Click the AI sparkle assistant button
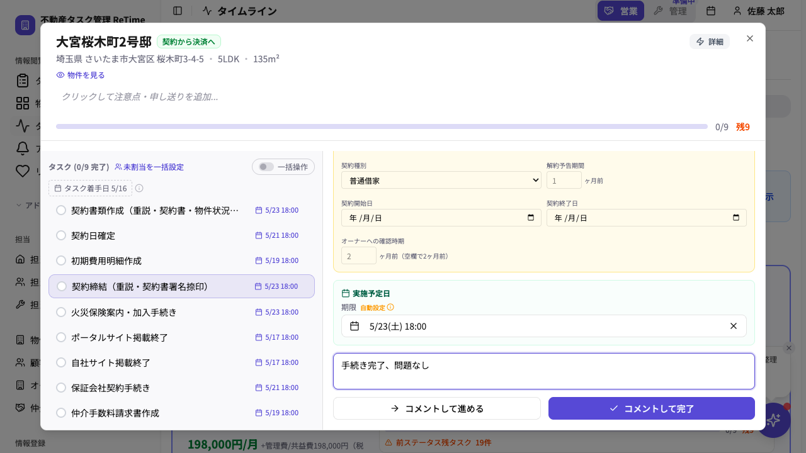806x453 pixels. click(x=773, y=420)
